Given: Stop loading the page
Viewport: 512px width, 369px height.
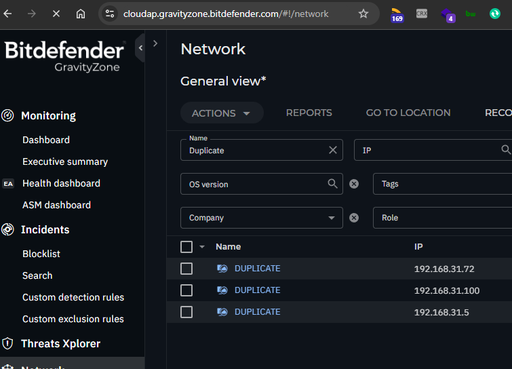Looking at the screenshot, I should 56,14.
